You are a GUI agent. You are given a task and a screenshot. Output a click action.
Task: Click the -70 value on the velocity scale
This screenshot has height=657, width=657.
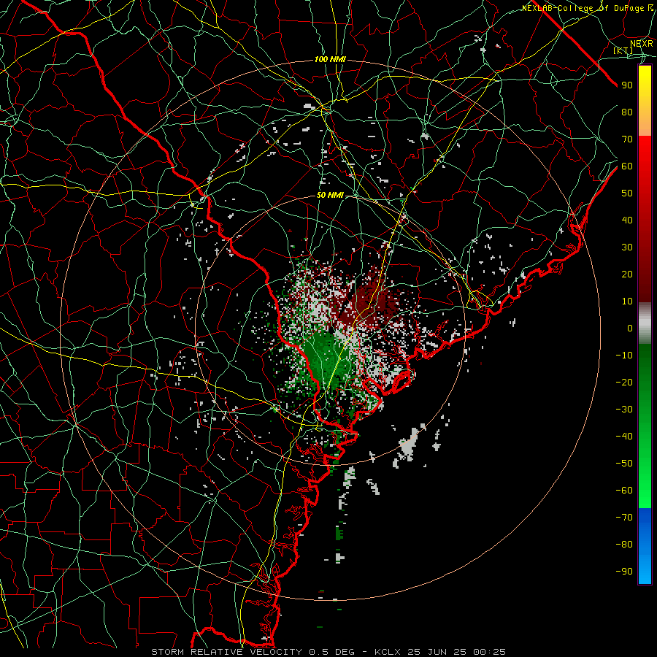click(x=624, y=518)
